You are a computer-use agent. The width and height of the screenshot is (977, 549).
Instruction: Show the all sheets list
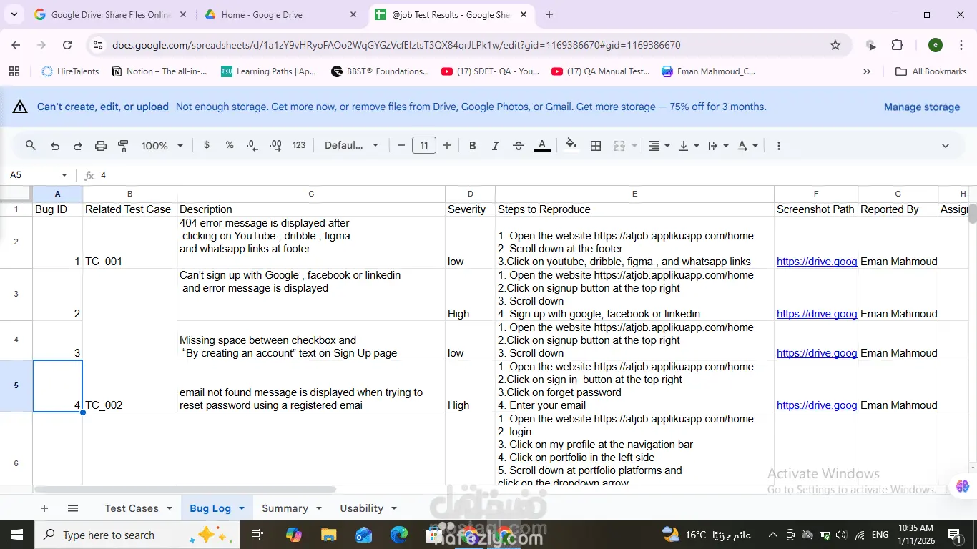tap(73, 508)
